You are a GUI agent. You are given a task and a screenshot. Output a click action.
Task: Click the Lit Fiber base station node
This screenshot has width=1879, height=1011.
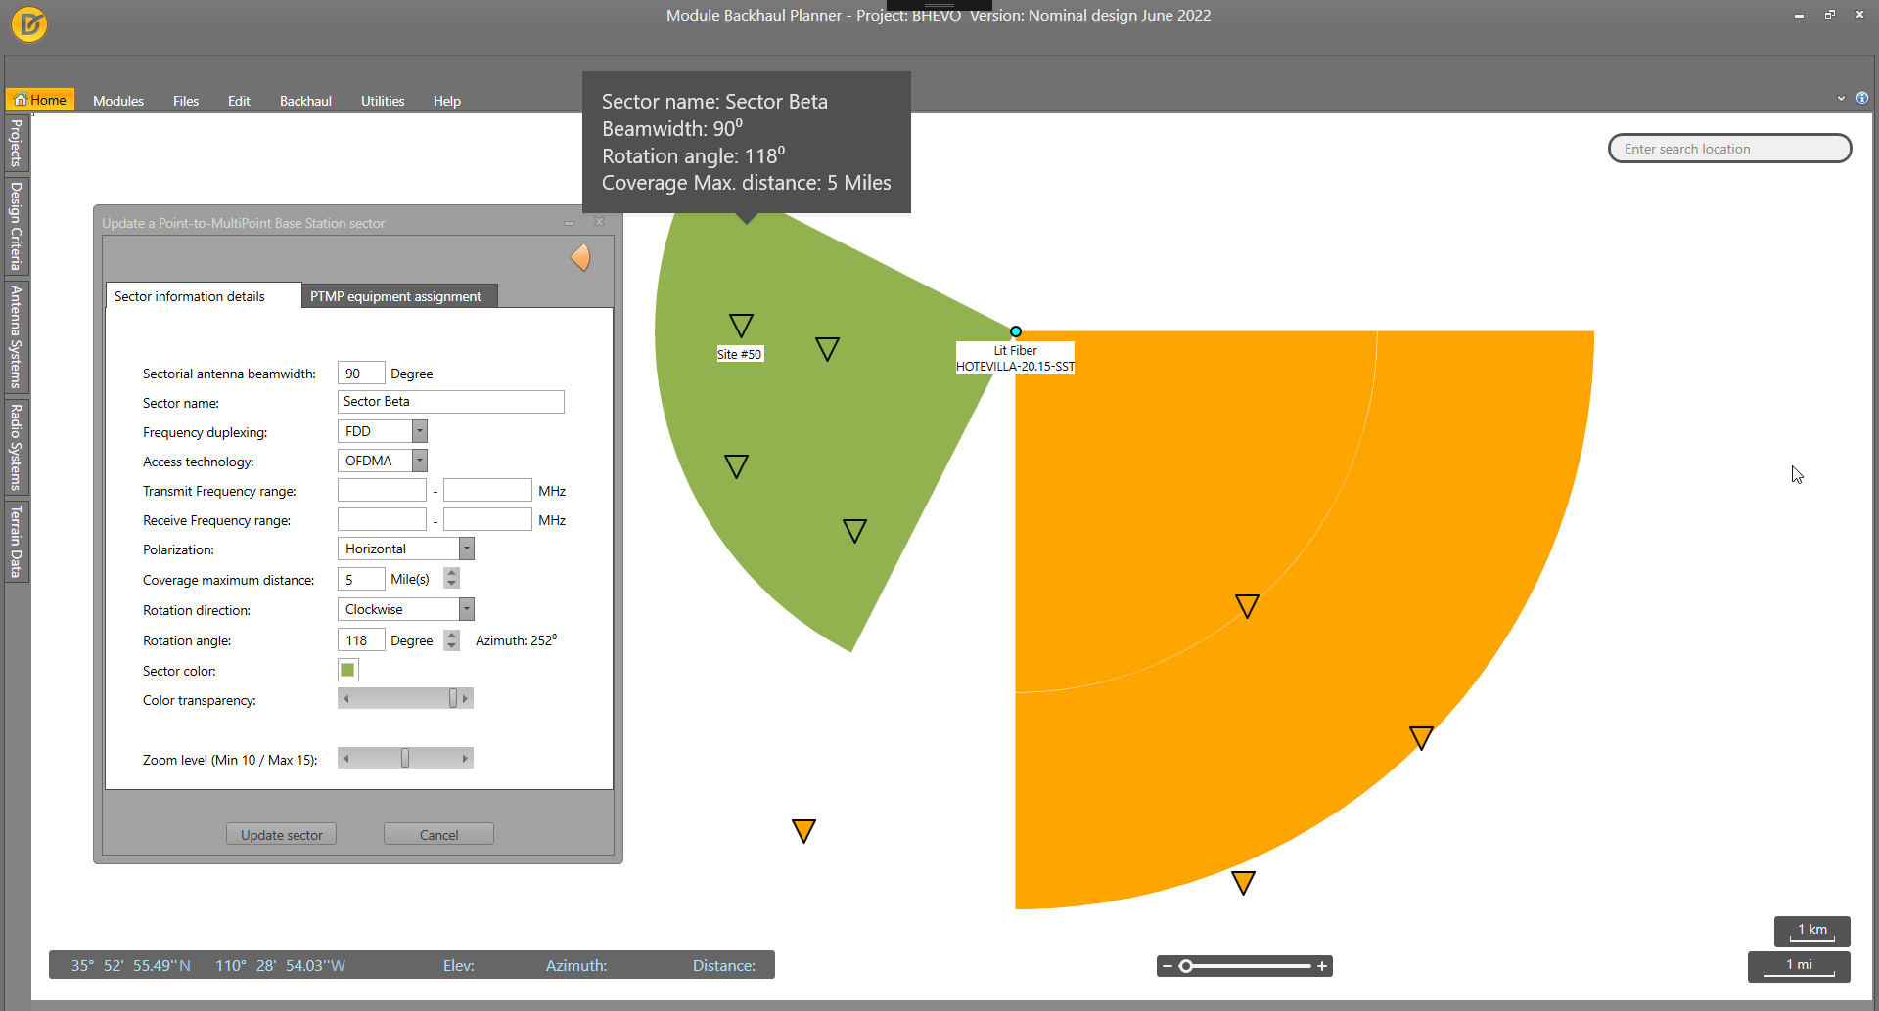tap(1015, 332)
